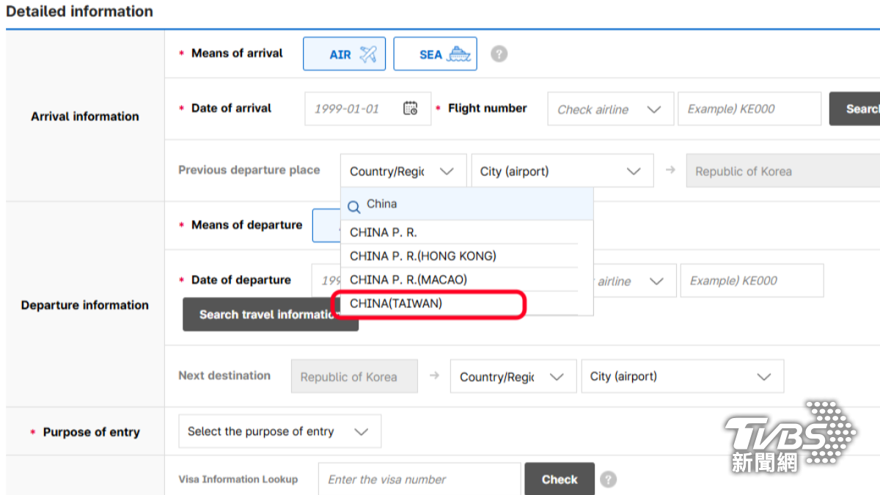The width and height of the screenshot is (880, 495).
Task: Select CHINA(TAIWAN) from the country list
Action: tap(397, 303)
